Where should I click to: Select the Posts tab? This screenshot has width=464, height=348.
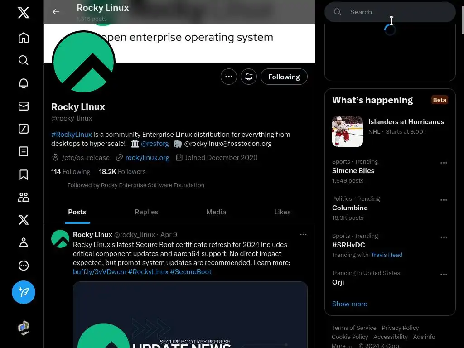pos(77,212)
